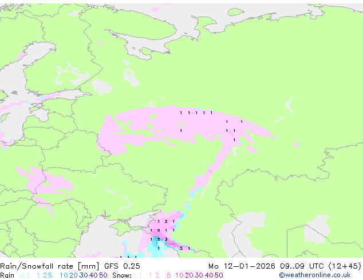
Task: Select the Snow 10 legend value
Action: click(x=179, y=275)
